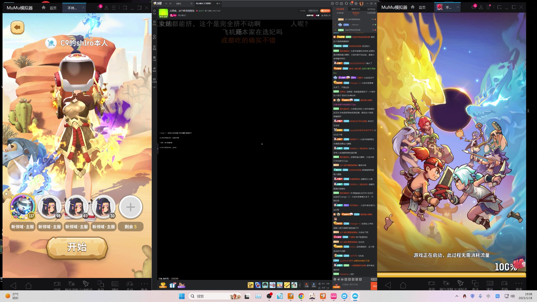Click the orange 游戏吧 button

326,11
